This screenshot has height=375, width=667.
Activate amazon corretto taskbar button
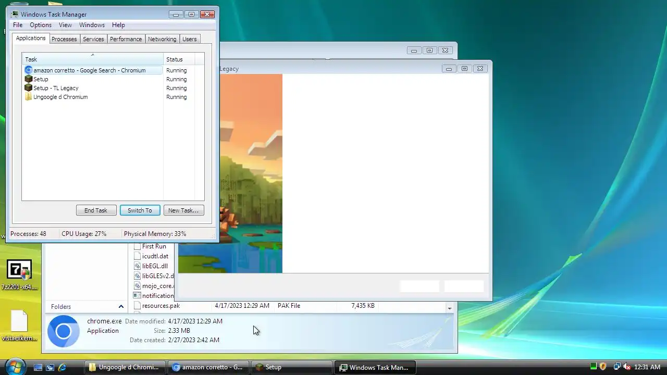208,367
